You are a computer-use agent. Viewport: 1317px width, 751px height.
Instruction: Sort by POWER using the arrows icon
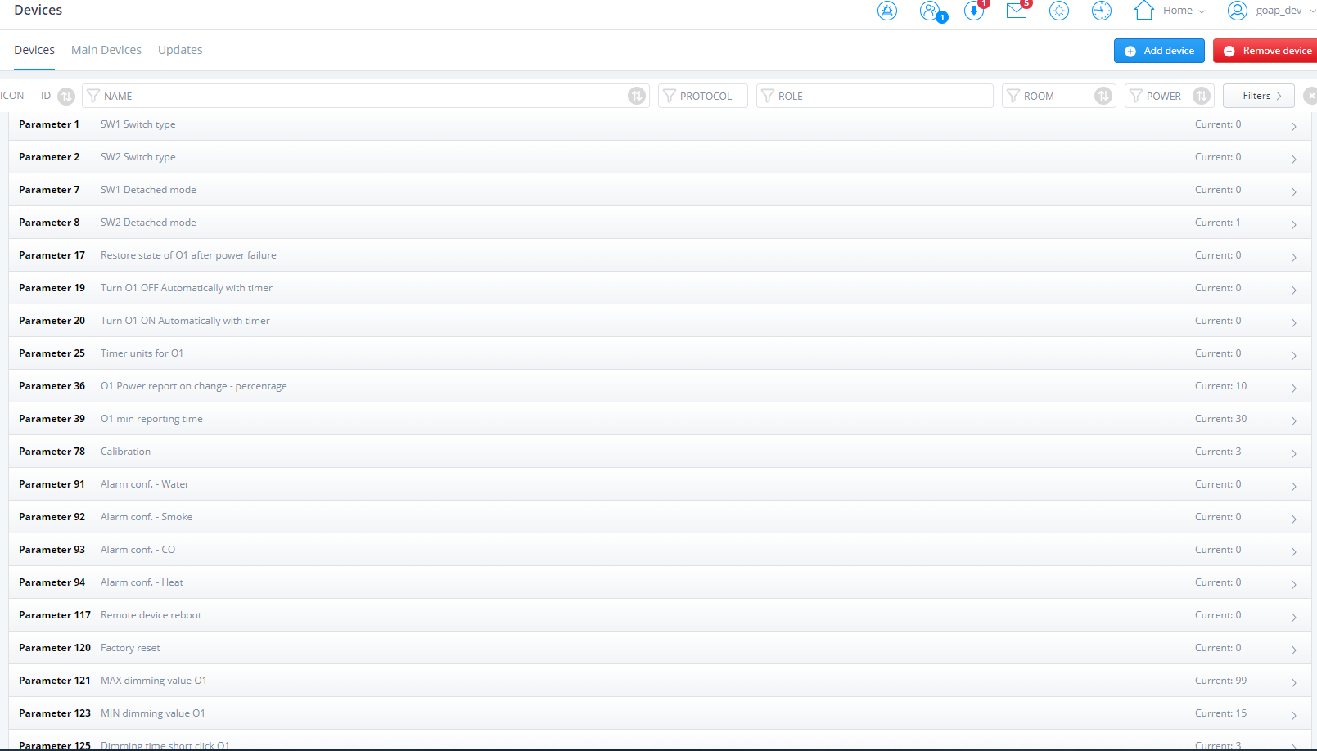tap(1202, 96)
